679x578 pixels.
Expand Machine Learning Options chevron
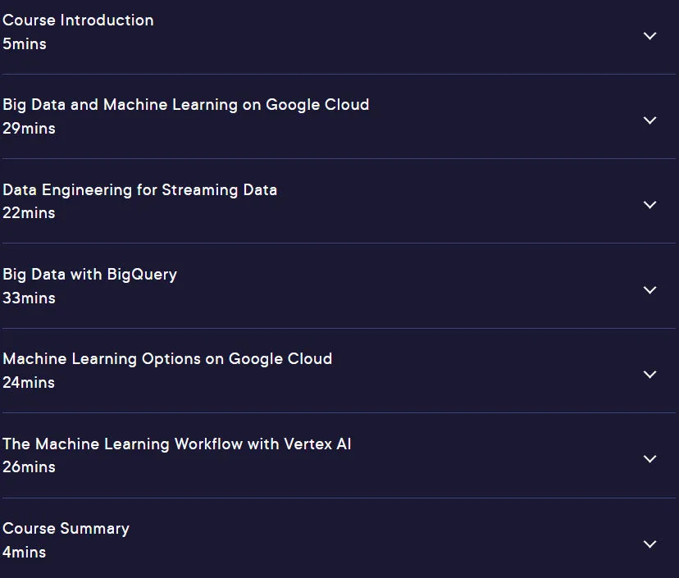[649, 375]
